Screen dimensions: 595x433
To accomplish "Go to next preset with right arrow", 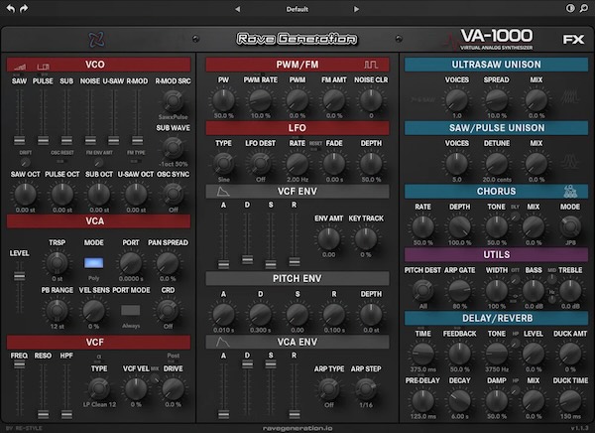I will 356,9.
